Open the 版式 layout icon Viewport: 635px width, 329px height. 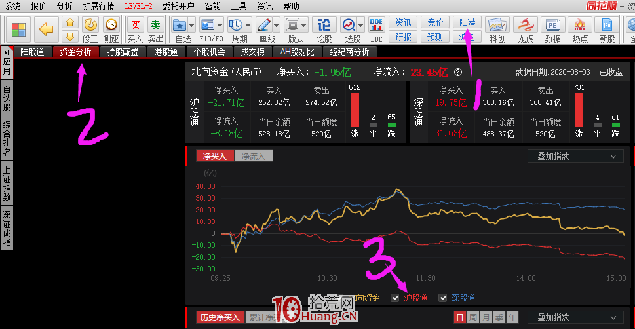point(292,25)
